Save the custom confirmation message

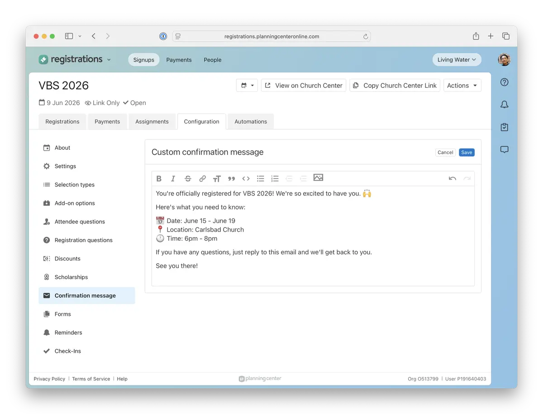467,152
